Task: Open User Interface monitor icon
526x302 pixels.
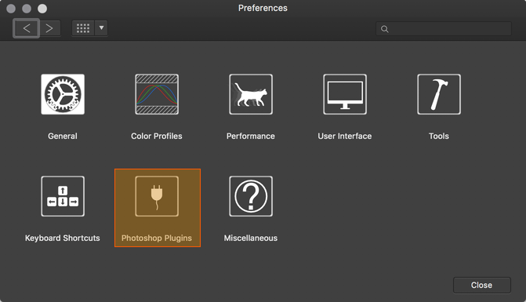Action: (x=345, y=94)
